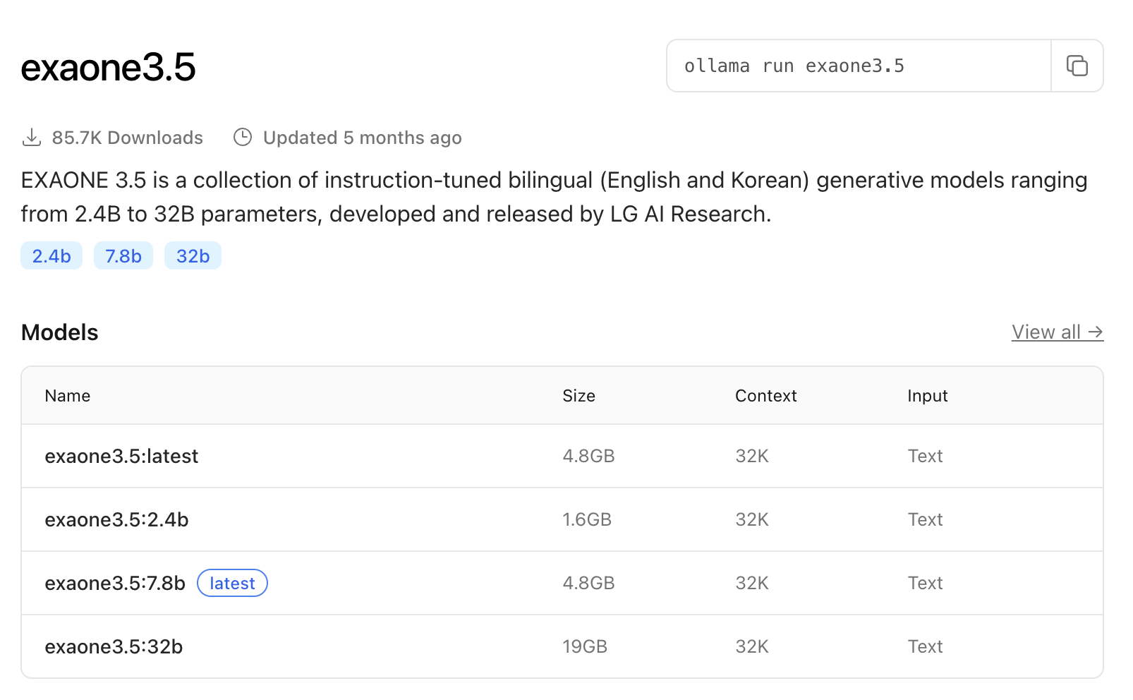This screenshot has width=1133, height=700.
Task: Click the 1.6GB size value
Action: tap(587, 520)
